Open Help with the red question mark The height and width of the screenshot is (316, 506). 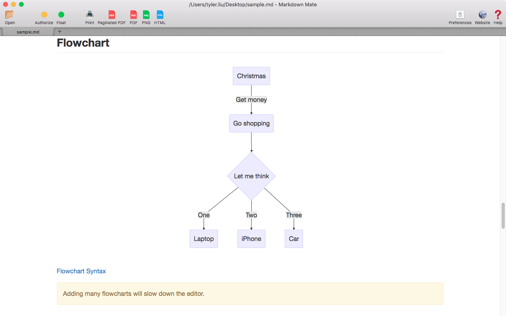click(498, 15)
